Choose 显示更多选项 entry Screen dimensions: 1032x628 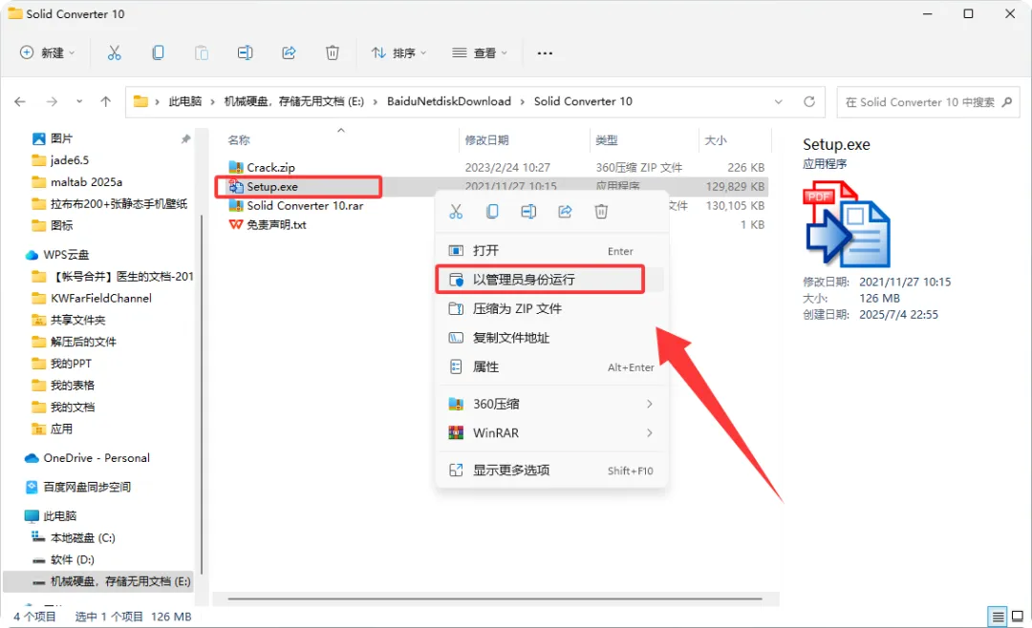[551, 471]
